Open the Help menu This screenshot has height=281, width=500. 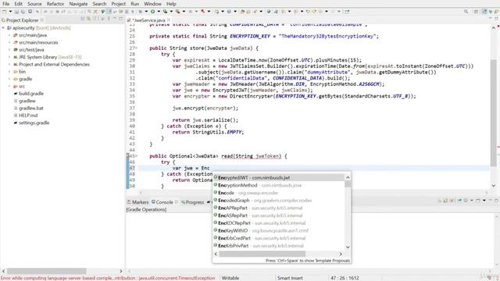[x=171, y=4]
